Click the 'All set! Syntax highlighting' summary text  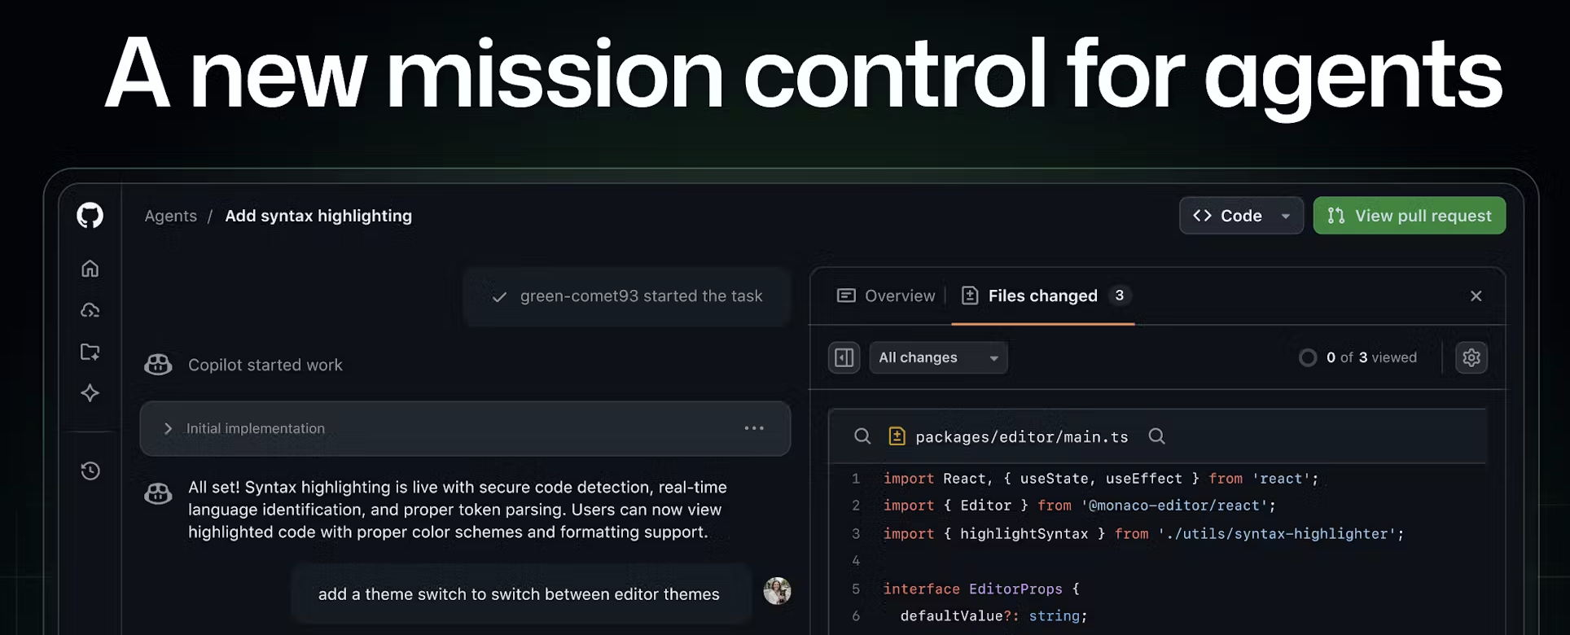coord(458,510)
